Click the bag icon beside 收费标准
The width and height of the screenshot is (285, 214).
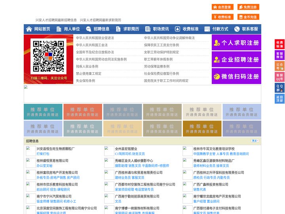pos(177,29)
